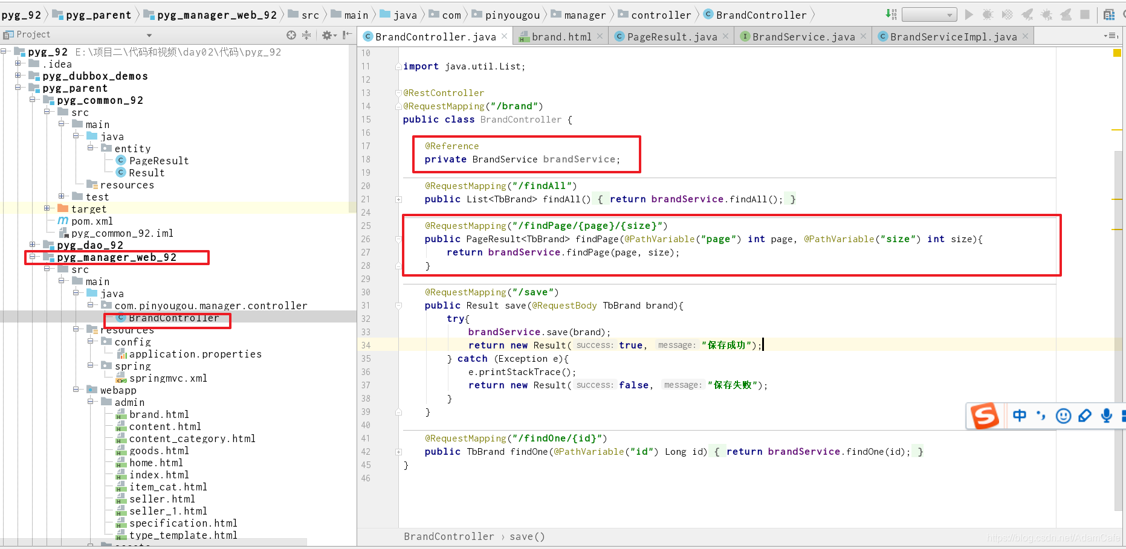Switch to the BrandServiceImpl.java tab
The width and height of the screenshot is (1126, 549).
tap(953, 37)
